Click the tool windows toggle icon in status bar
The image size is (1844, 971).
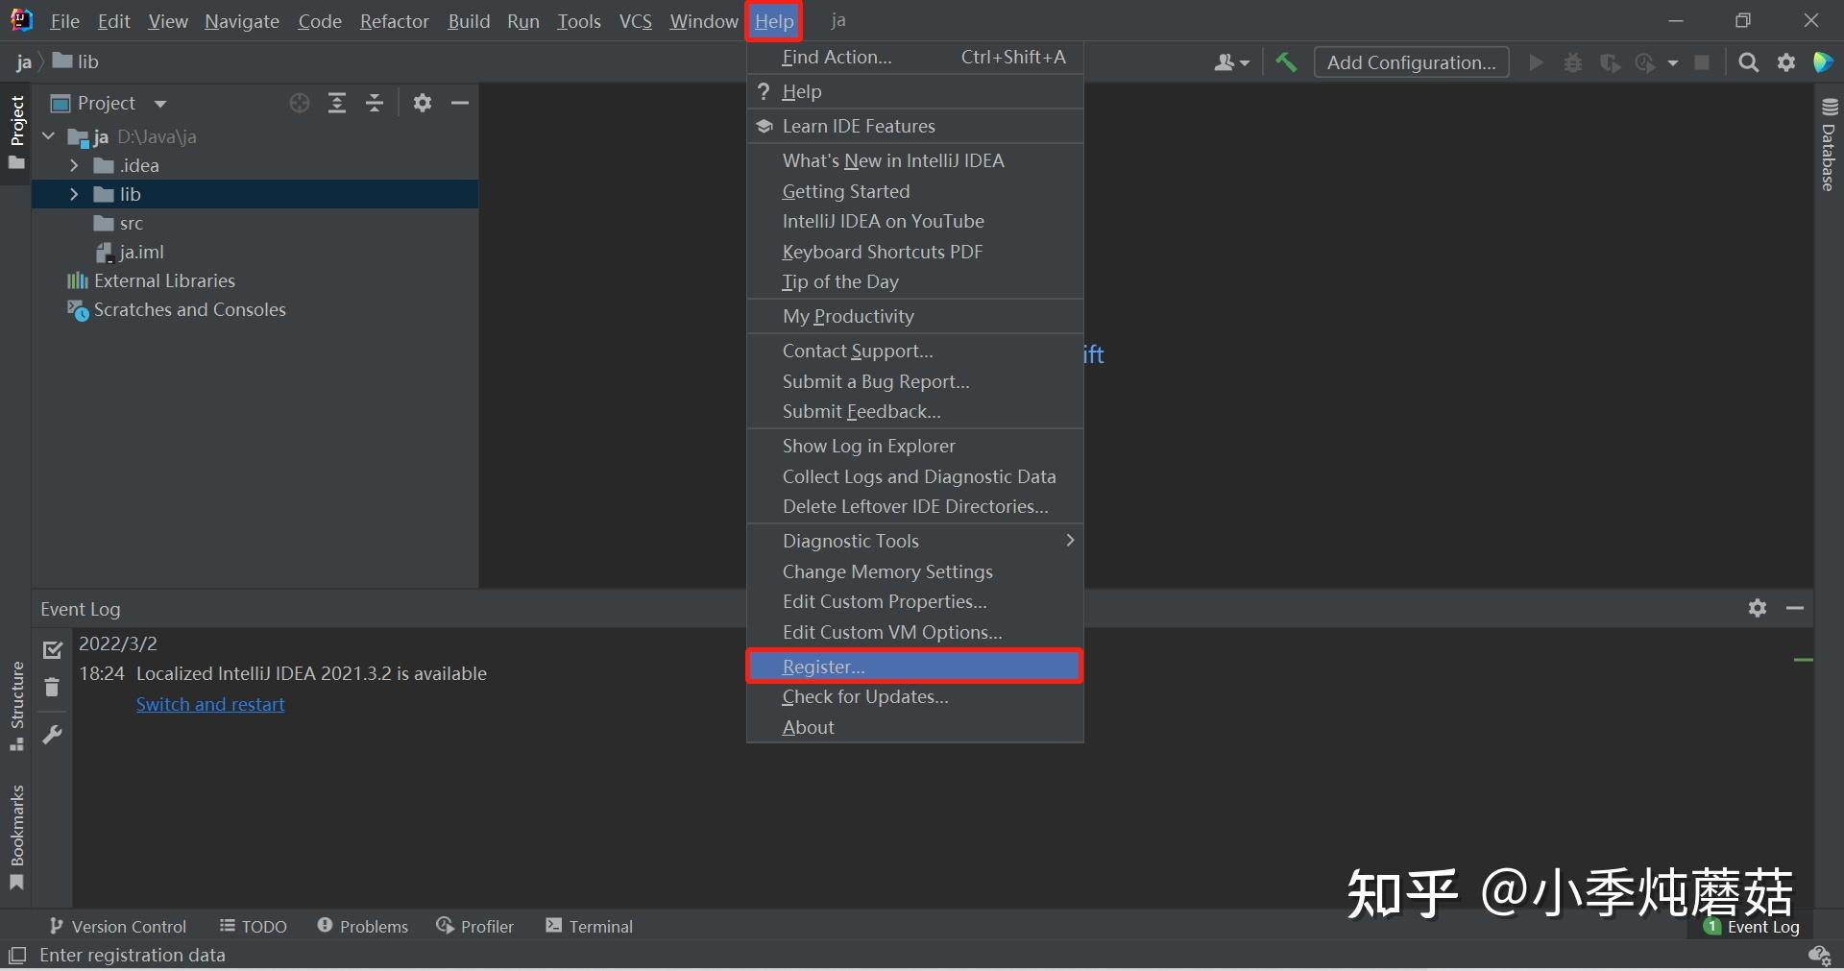[x=16, y=955]
